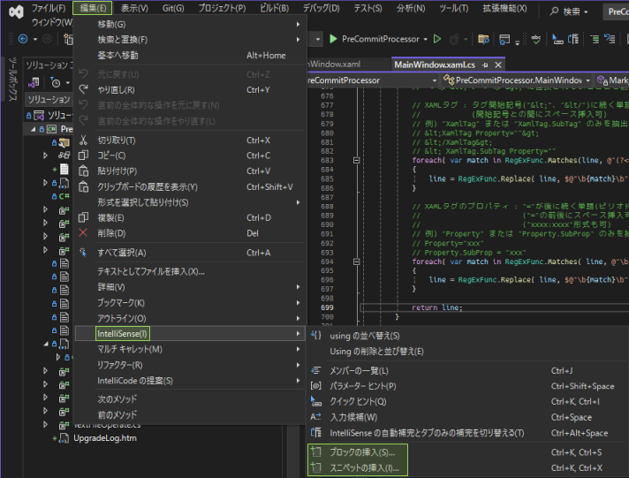
Task: Switch to the Window.xaml tab
Action: click(334, 64)
